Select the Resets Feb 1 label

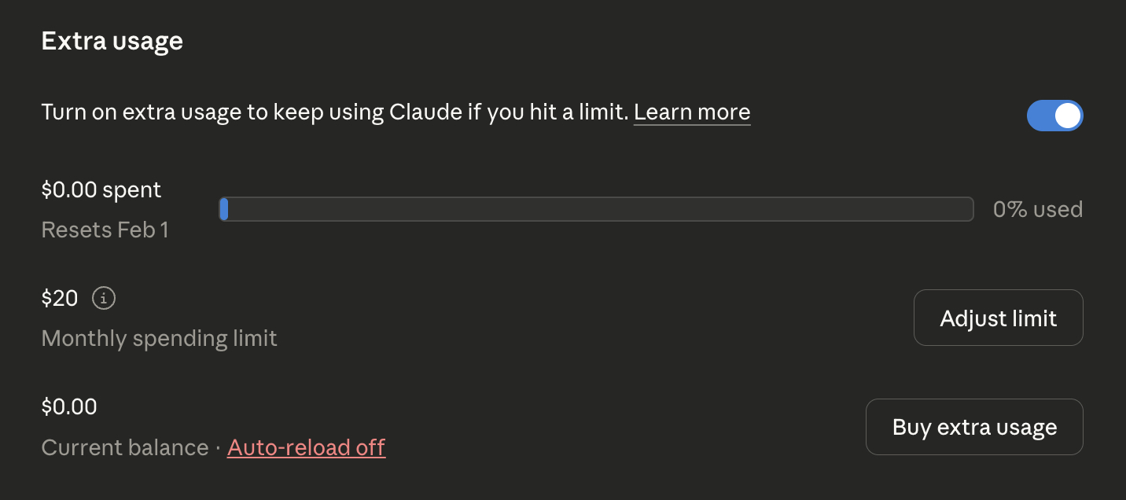pos(105,229)
